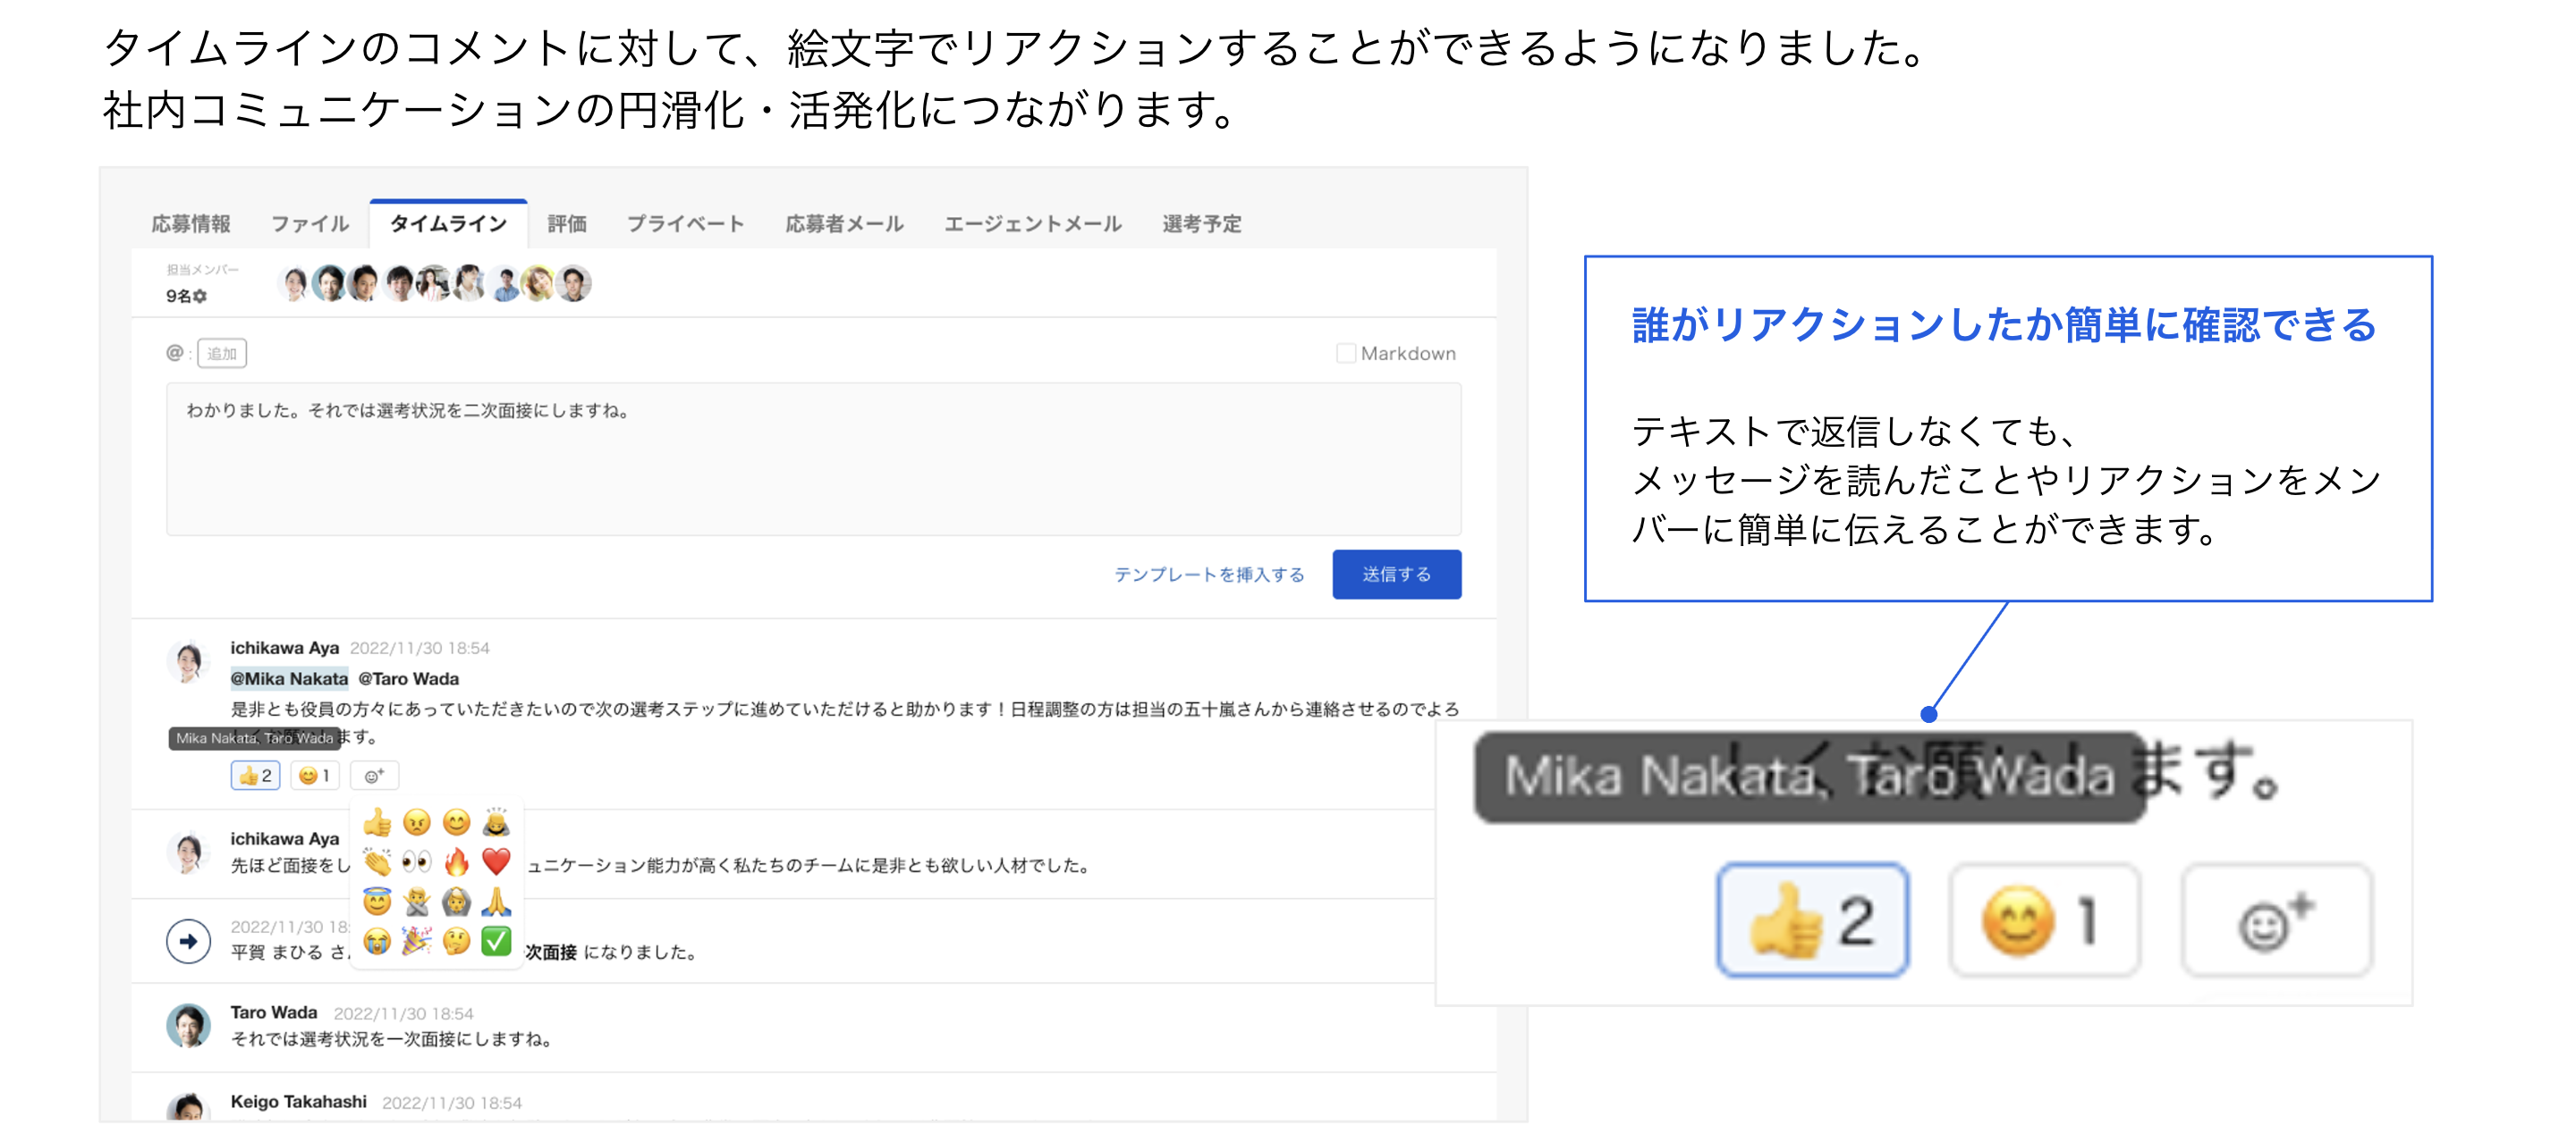2576x1142 pixels.
Task: Click into the comment text area
Action: 812,459
